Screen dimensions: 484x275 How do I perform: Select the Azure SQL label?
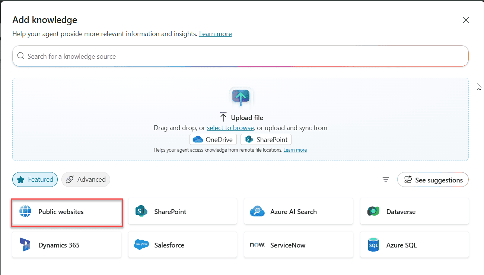pos(401,245)
